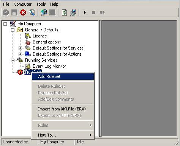Click the Event Log Monitor icon
The width and height of the screenshot is (180, 146).
(28, 66)
